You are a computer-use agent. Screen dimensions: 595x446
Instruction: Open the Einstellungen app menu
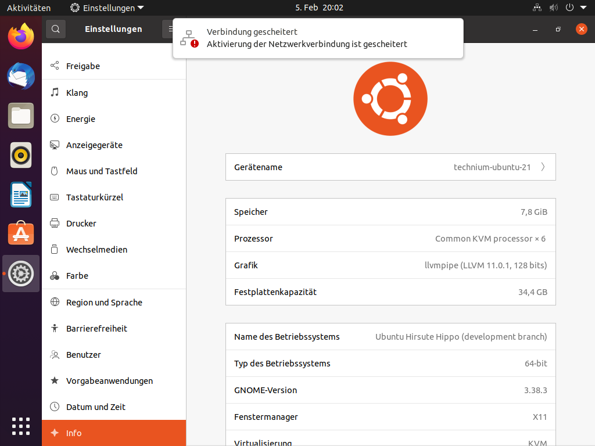click(x=107, y=8)
